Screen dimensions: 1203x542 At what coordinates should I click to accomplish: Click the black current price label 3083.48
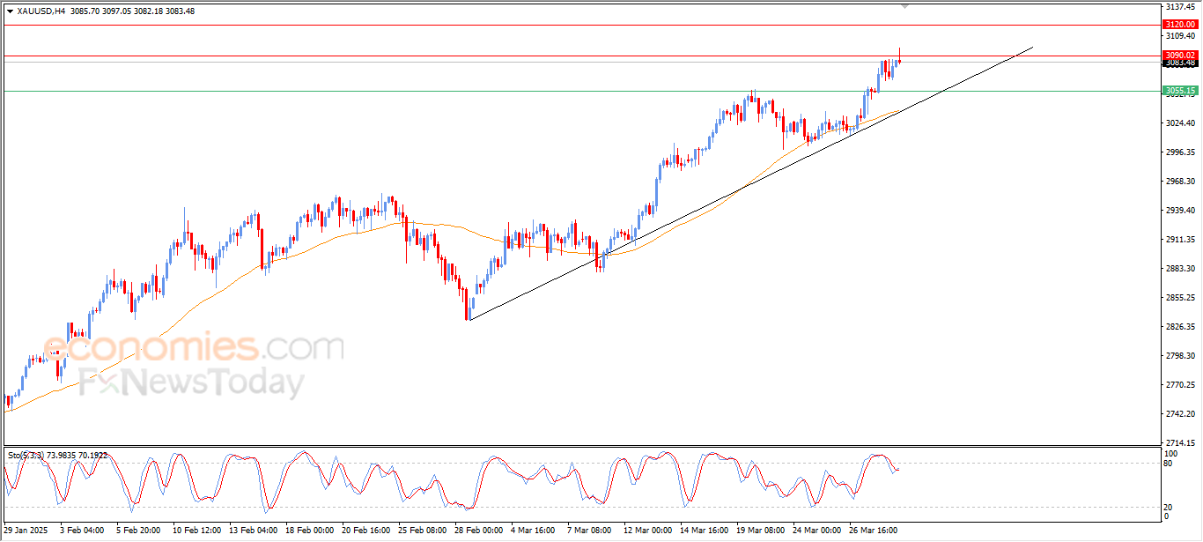tap(1179, 63)
